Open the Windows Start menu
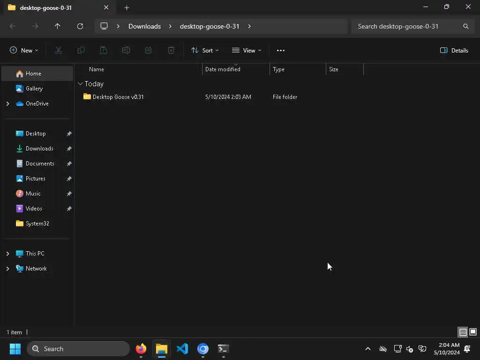The height and width of the screenshot is (360, 480). 15,349
